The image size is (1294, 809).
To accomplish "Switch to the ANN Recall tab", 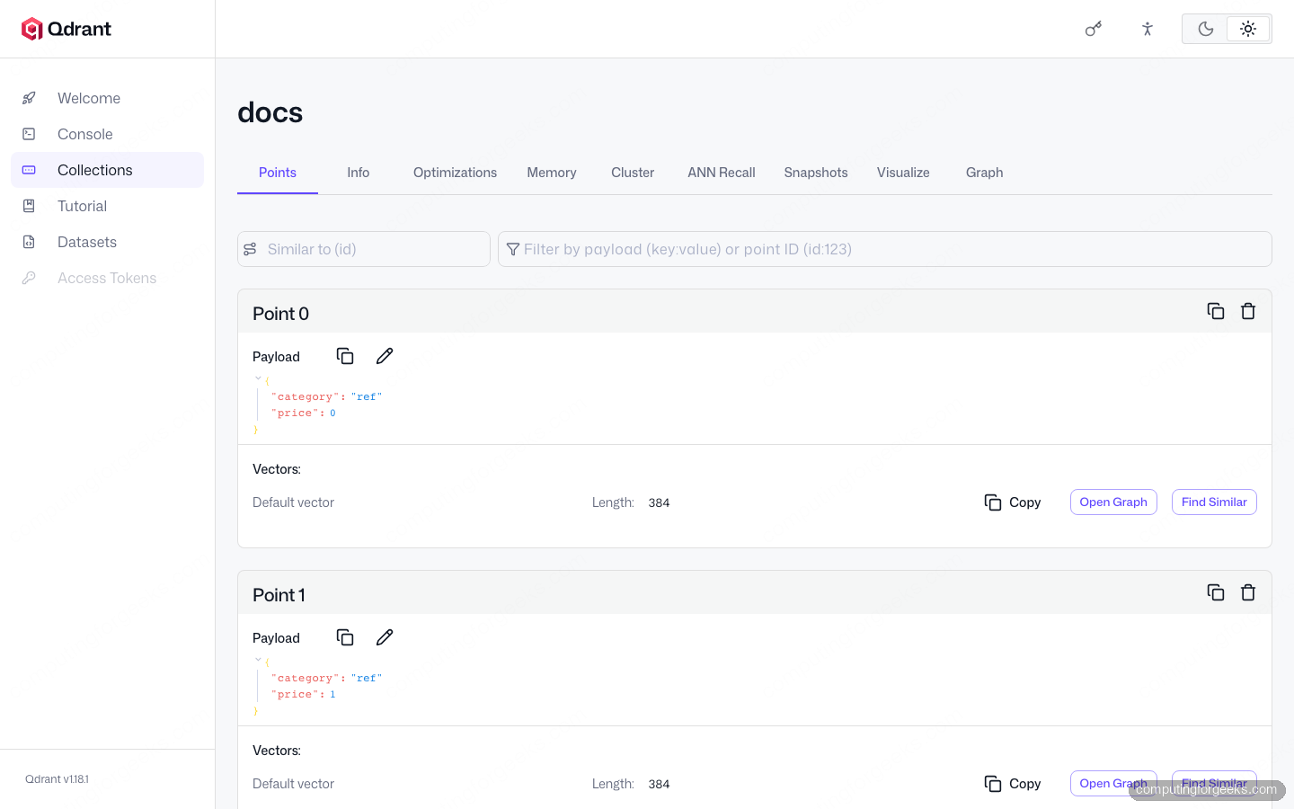I will 722,173.
